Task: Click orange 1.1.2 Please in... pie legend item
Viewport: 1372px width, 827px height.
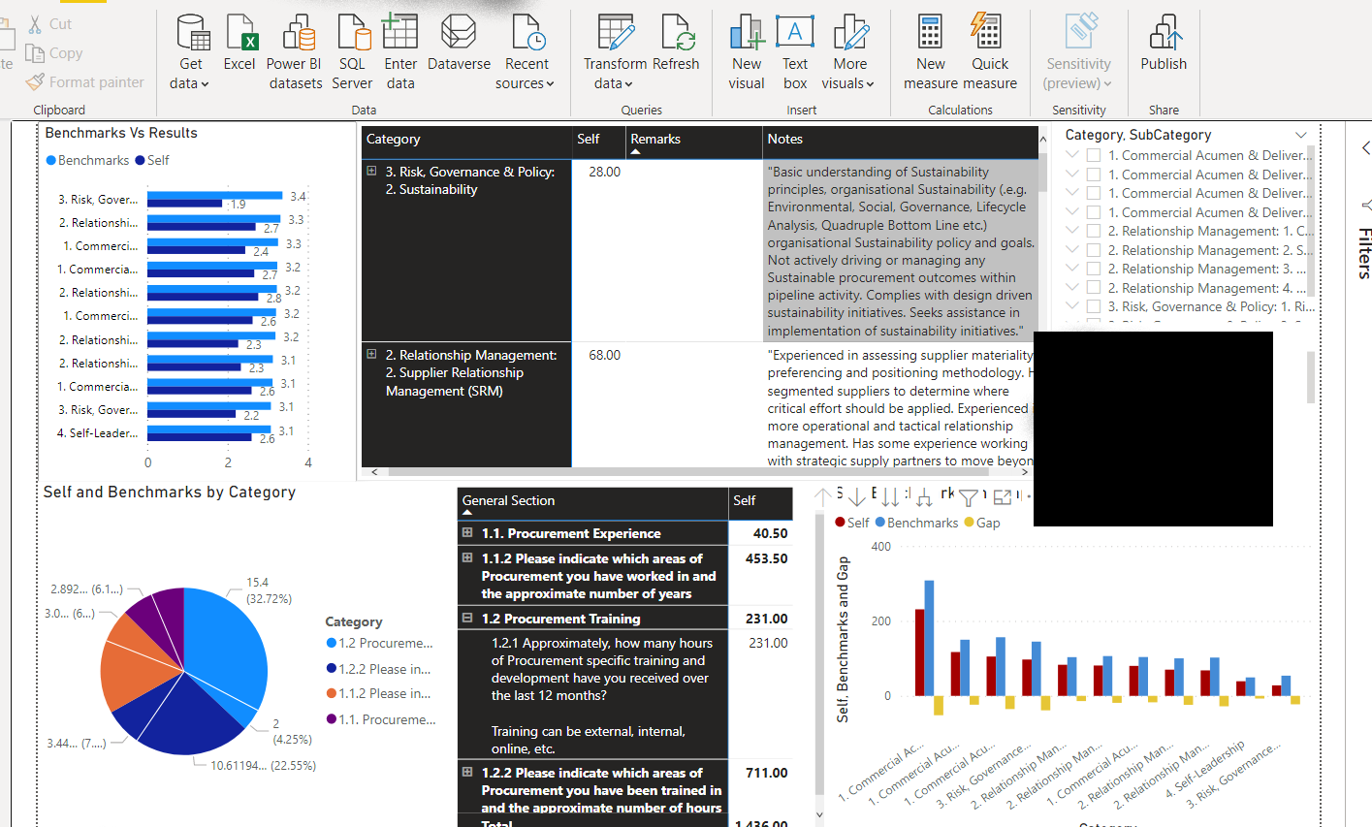Action: click(378, 693)
